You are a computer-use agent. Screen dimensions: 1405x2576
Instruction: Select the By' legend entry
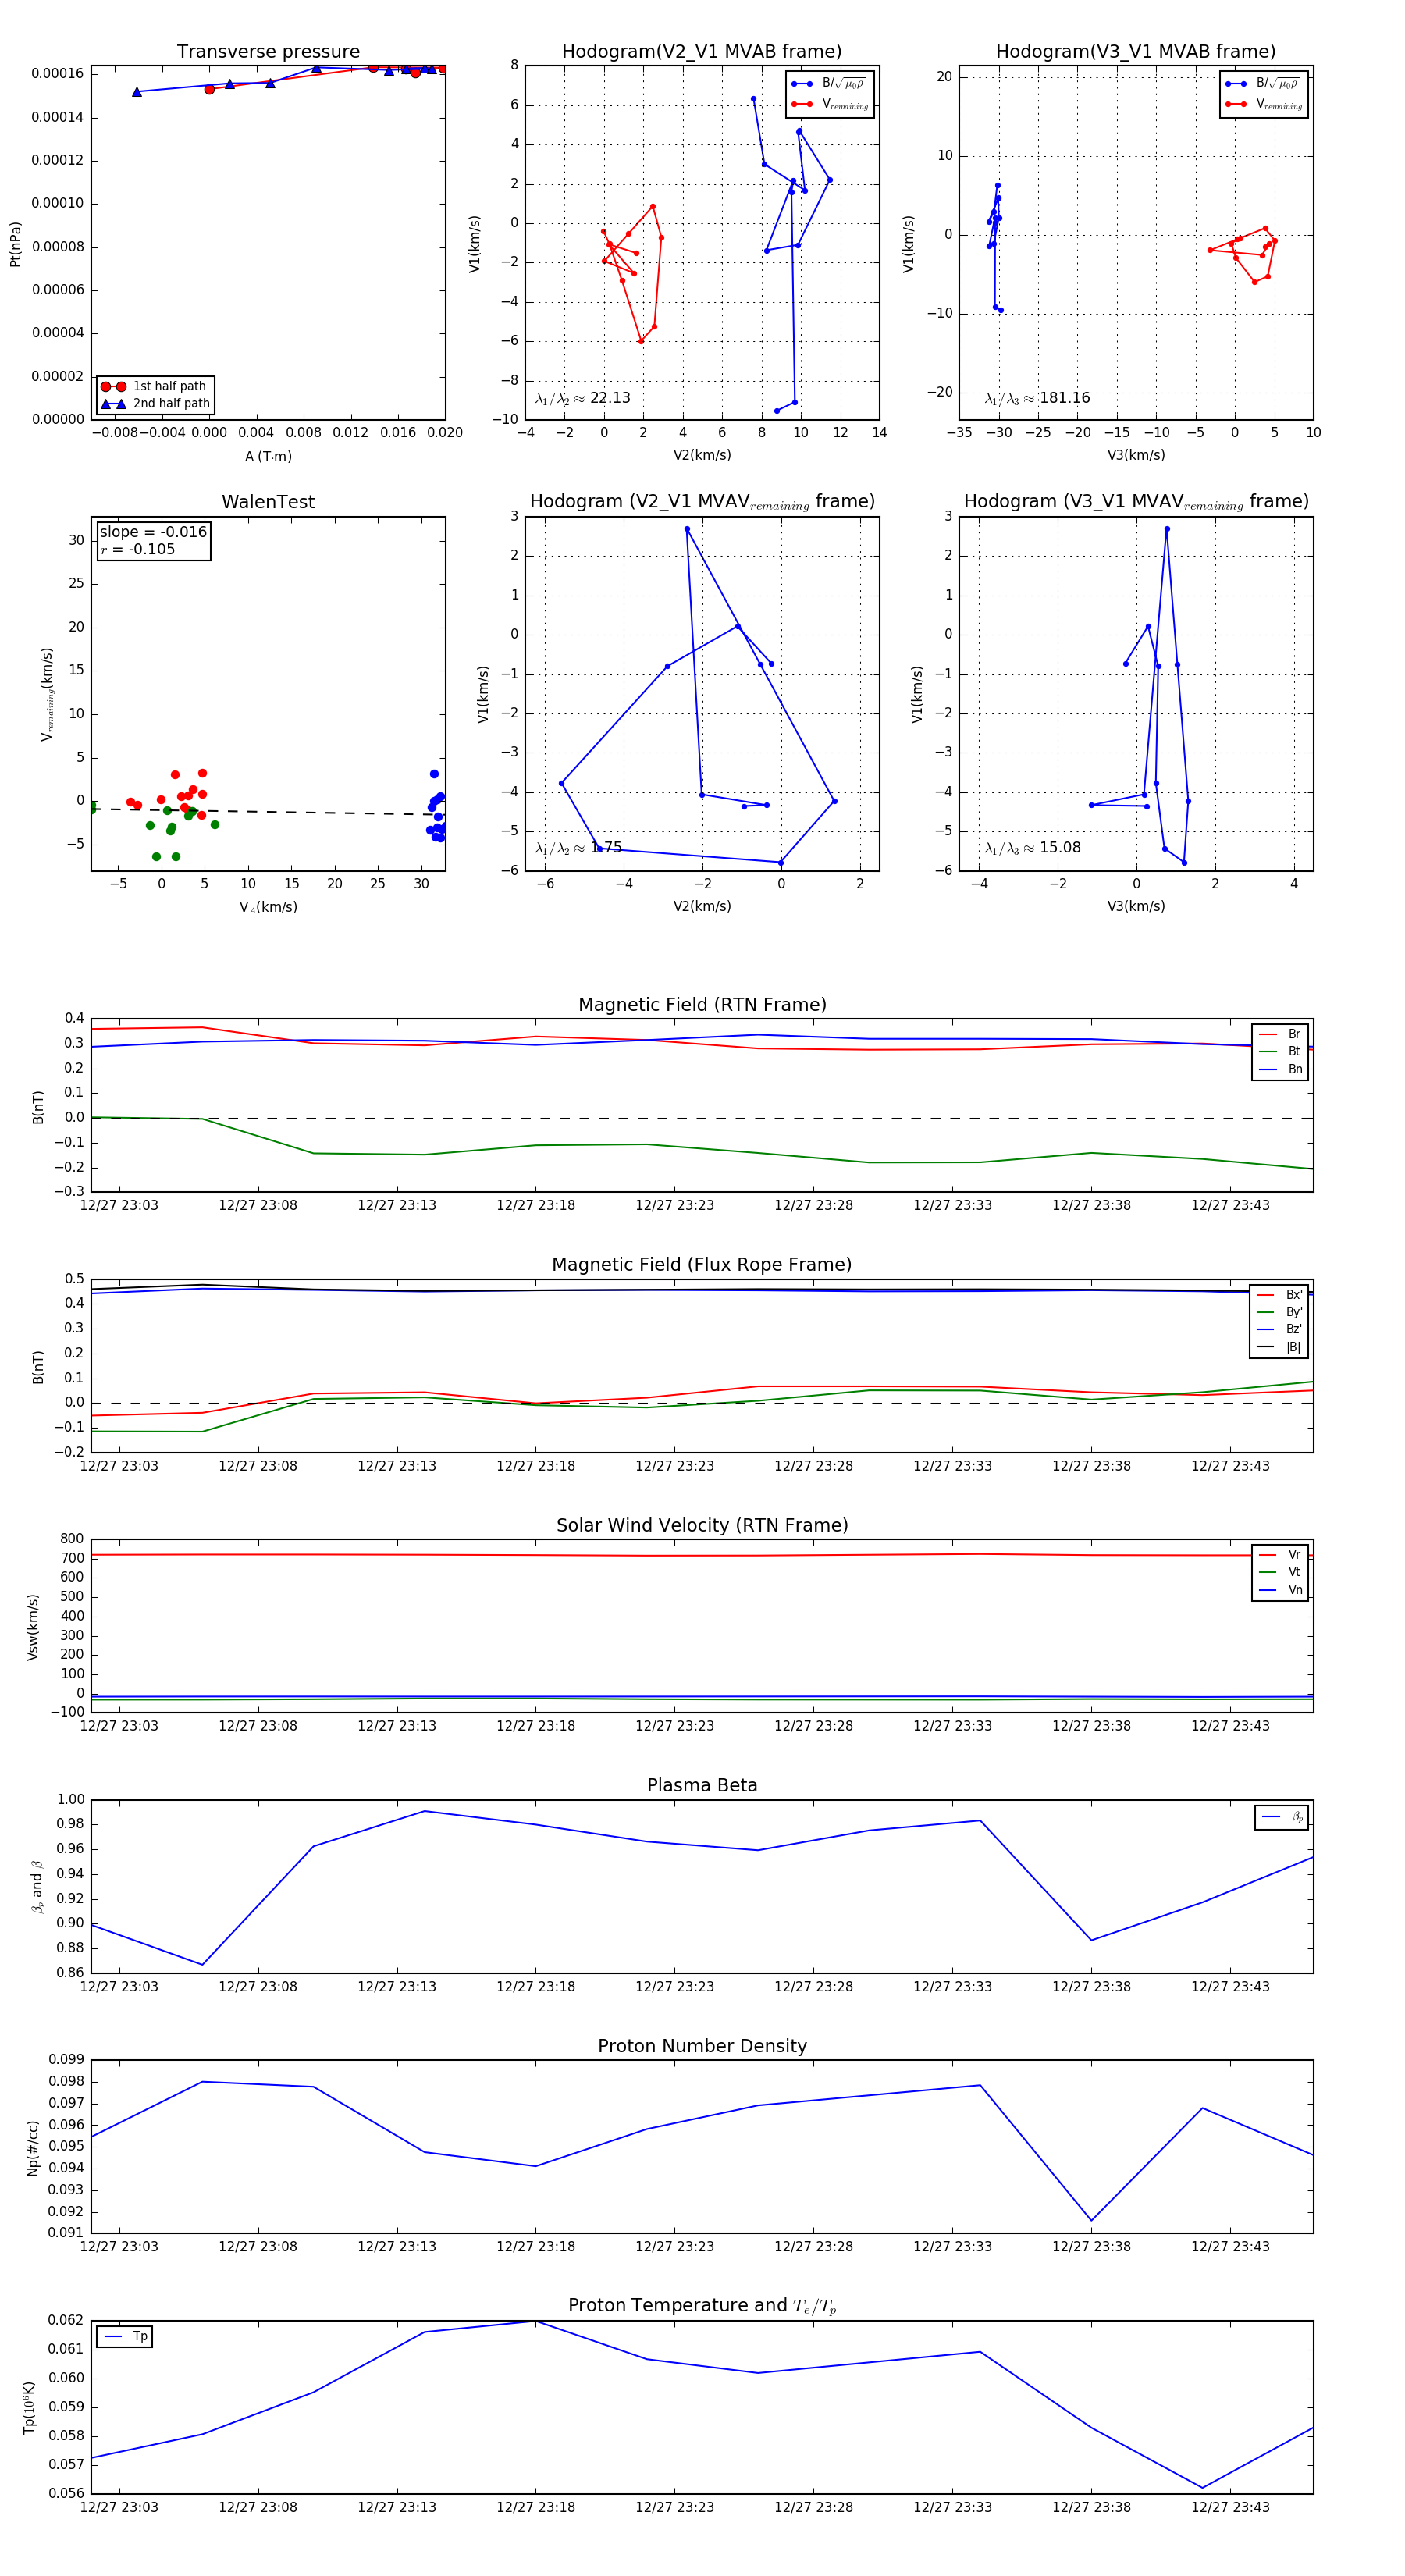[1280, 1312]
